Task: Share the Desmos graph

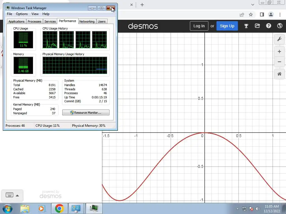Action: pyautogui.click(x=257, y=26)
